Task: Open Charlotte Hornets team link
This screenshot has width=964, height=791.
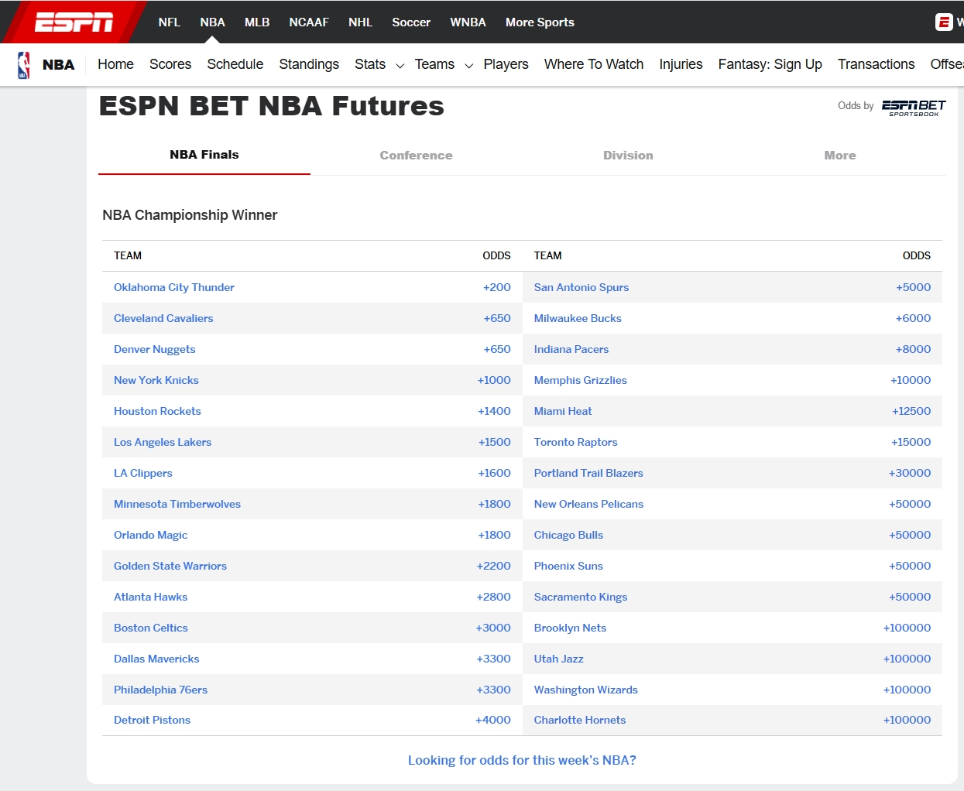Action: [579, 720]
